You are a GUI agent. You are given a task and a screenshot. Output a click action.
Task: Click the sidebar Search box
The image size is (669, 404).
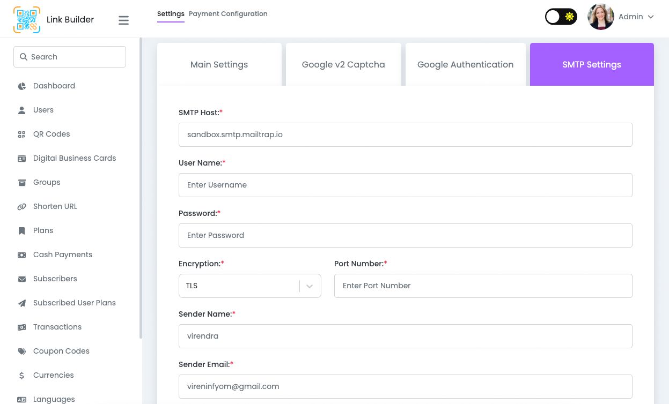coord(70,57)
